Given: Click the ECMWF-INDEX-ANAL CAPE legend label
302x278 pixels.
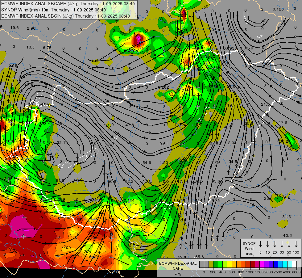Looking at the screenshot, I should [x=178, y=266].
